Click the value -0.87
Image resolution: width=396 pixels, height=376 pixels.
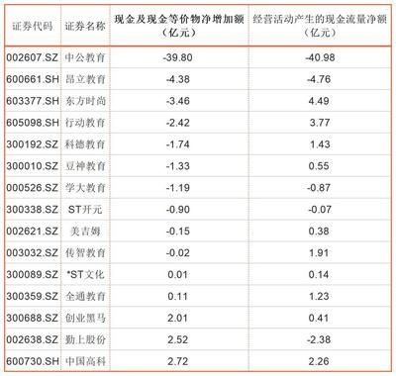(x=319, y=188)
